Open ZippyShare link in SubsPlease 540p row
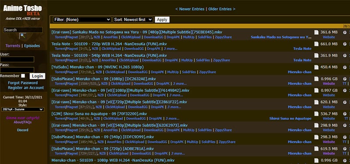This screenshot has width=350, height=164. coord(227,142)
